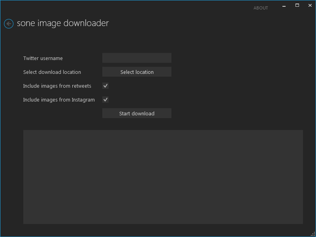
Task: Minimize the application window
Action: (284, 6)
